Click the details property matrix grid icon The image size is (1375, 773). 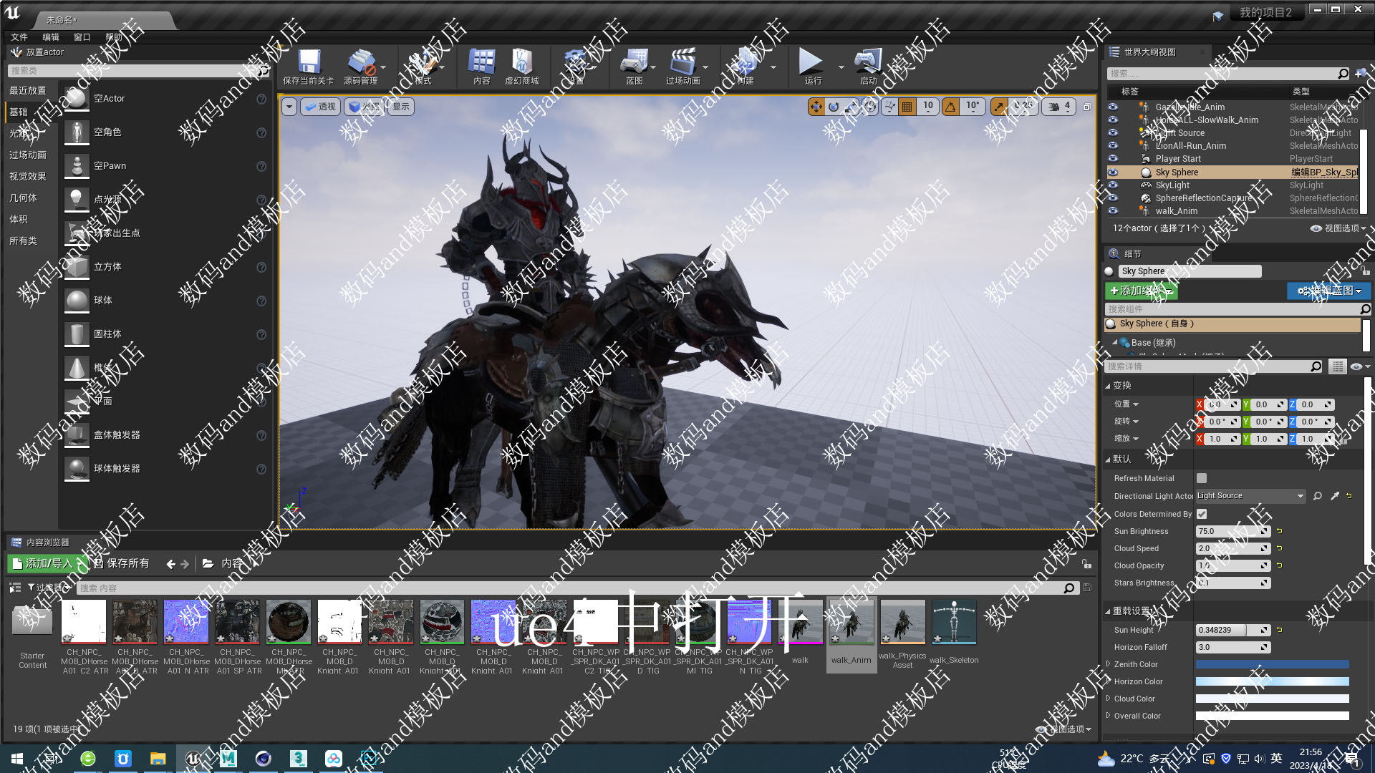pyautogui.click(x=1337, y=366)
